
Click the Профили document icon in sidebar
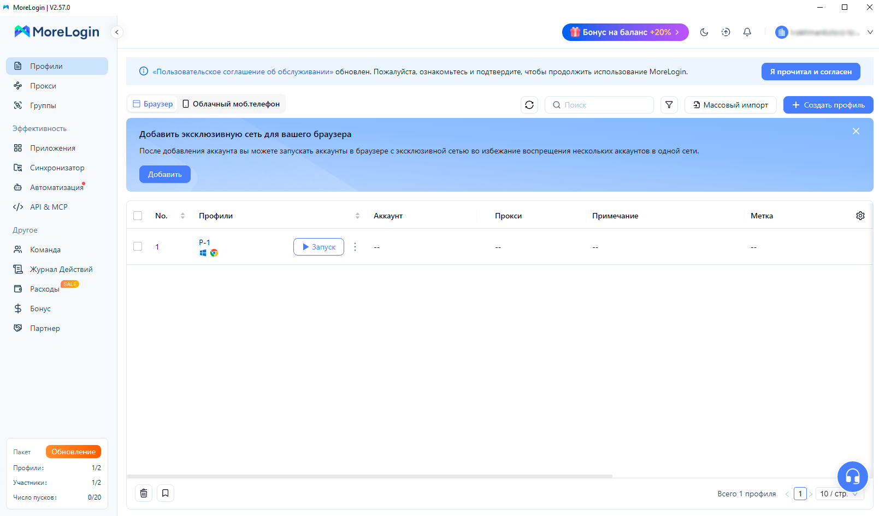coord(18,66)
